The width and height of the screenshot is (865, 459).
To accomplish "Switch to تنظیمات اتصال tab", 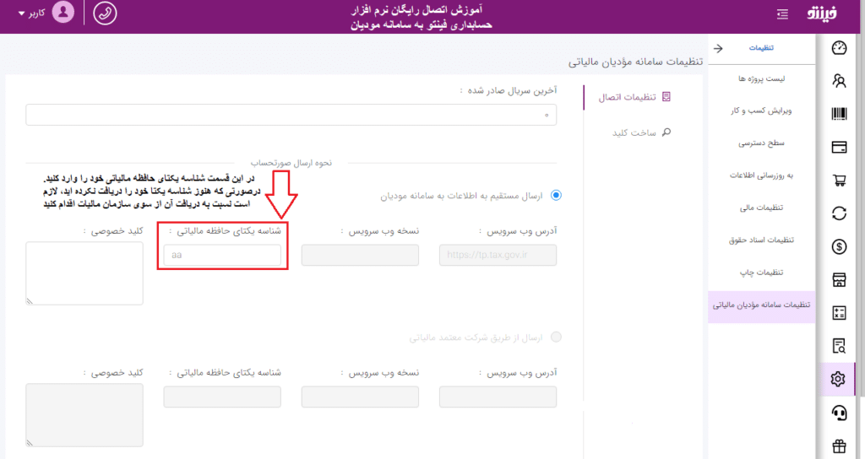I will pyautogui.click(x=634, y=97).
